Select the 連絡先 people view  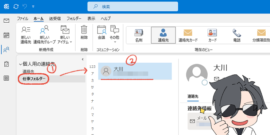pos(163,35)
